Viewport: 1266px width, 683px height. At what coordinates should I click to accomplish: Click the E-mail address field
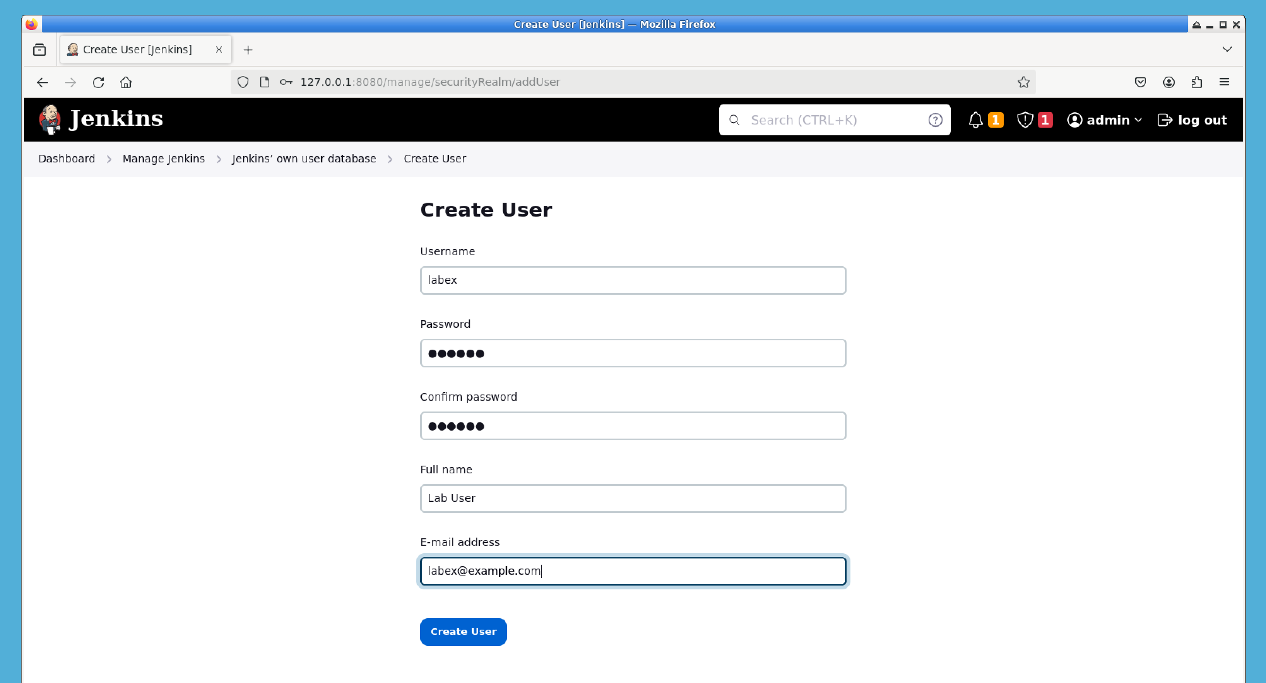(x=633, y=571)
